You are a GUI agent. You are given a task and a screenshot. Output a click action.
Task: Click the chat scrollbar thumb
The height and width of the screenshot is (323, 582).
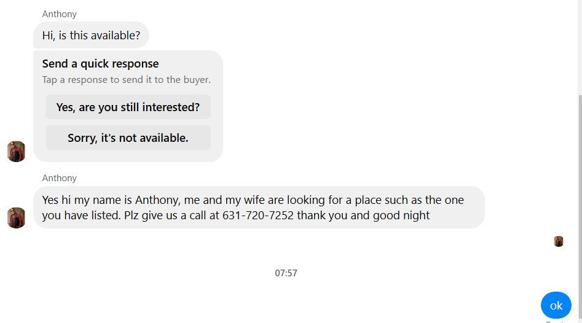[580, 208]
